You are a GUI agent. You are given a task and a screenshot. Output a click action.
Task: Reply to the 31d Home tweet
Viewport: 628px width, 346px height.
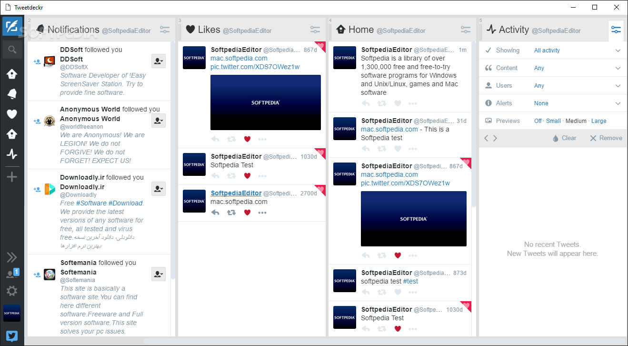point(366,149)
